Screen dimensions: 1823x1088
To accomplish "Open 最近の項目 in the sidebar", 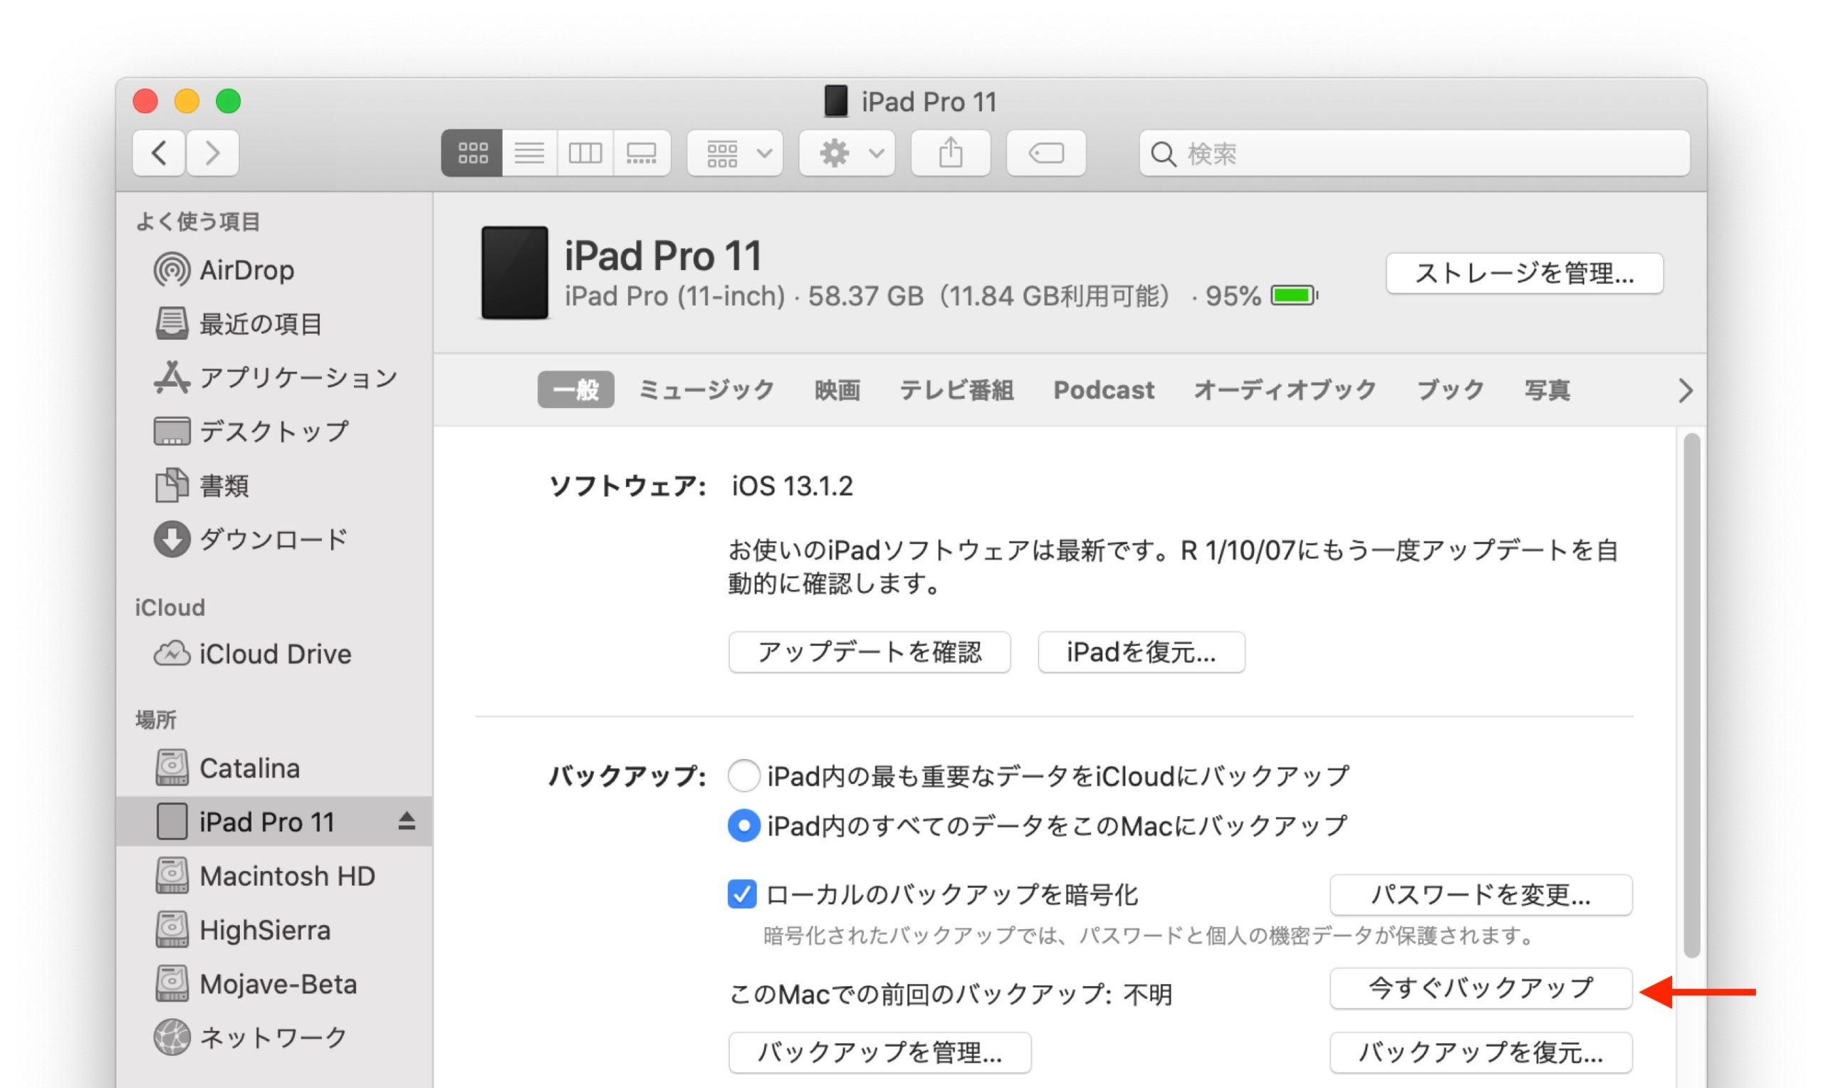I will (x=274, y=323).
